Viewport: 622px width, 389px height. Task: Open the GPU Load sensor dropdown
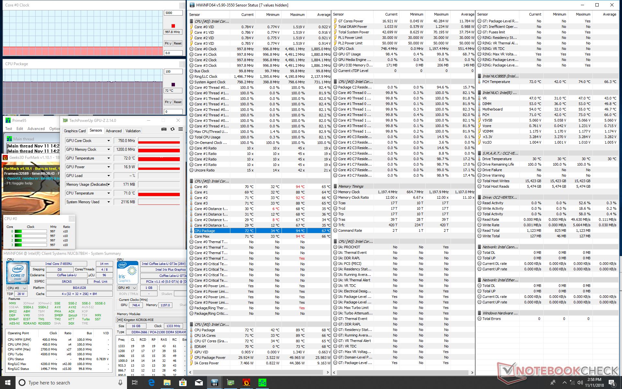109,176
